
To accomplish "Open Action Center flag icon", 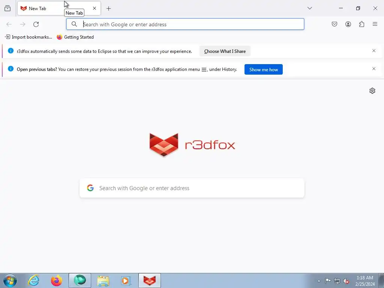I will [328, 281].
